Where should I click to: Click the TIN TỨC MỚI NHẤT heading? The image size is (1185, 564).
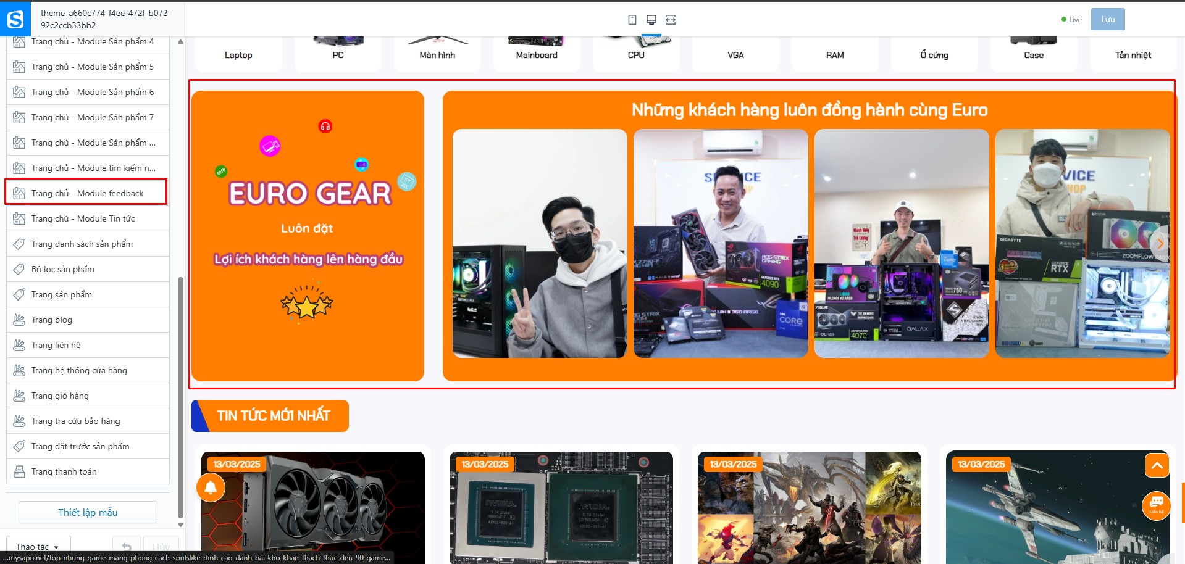(x=274, y=416)
